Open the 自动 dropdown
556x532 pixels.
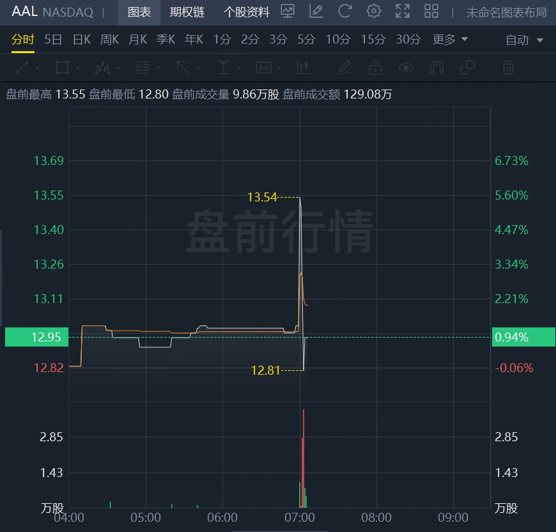point(524,40)
